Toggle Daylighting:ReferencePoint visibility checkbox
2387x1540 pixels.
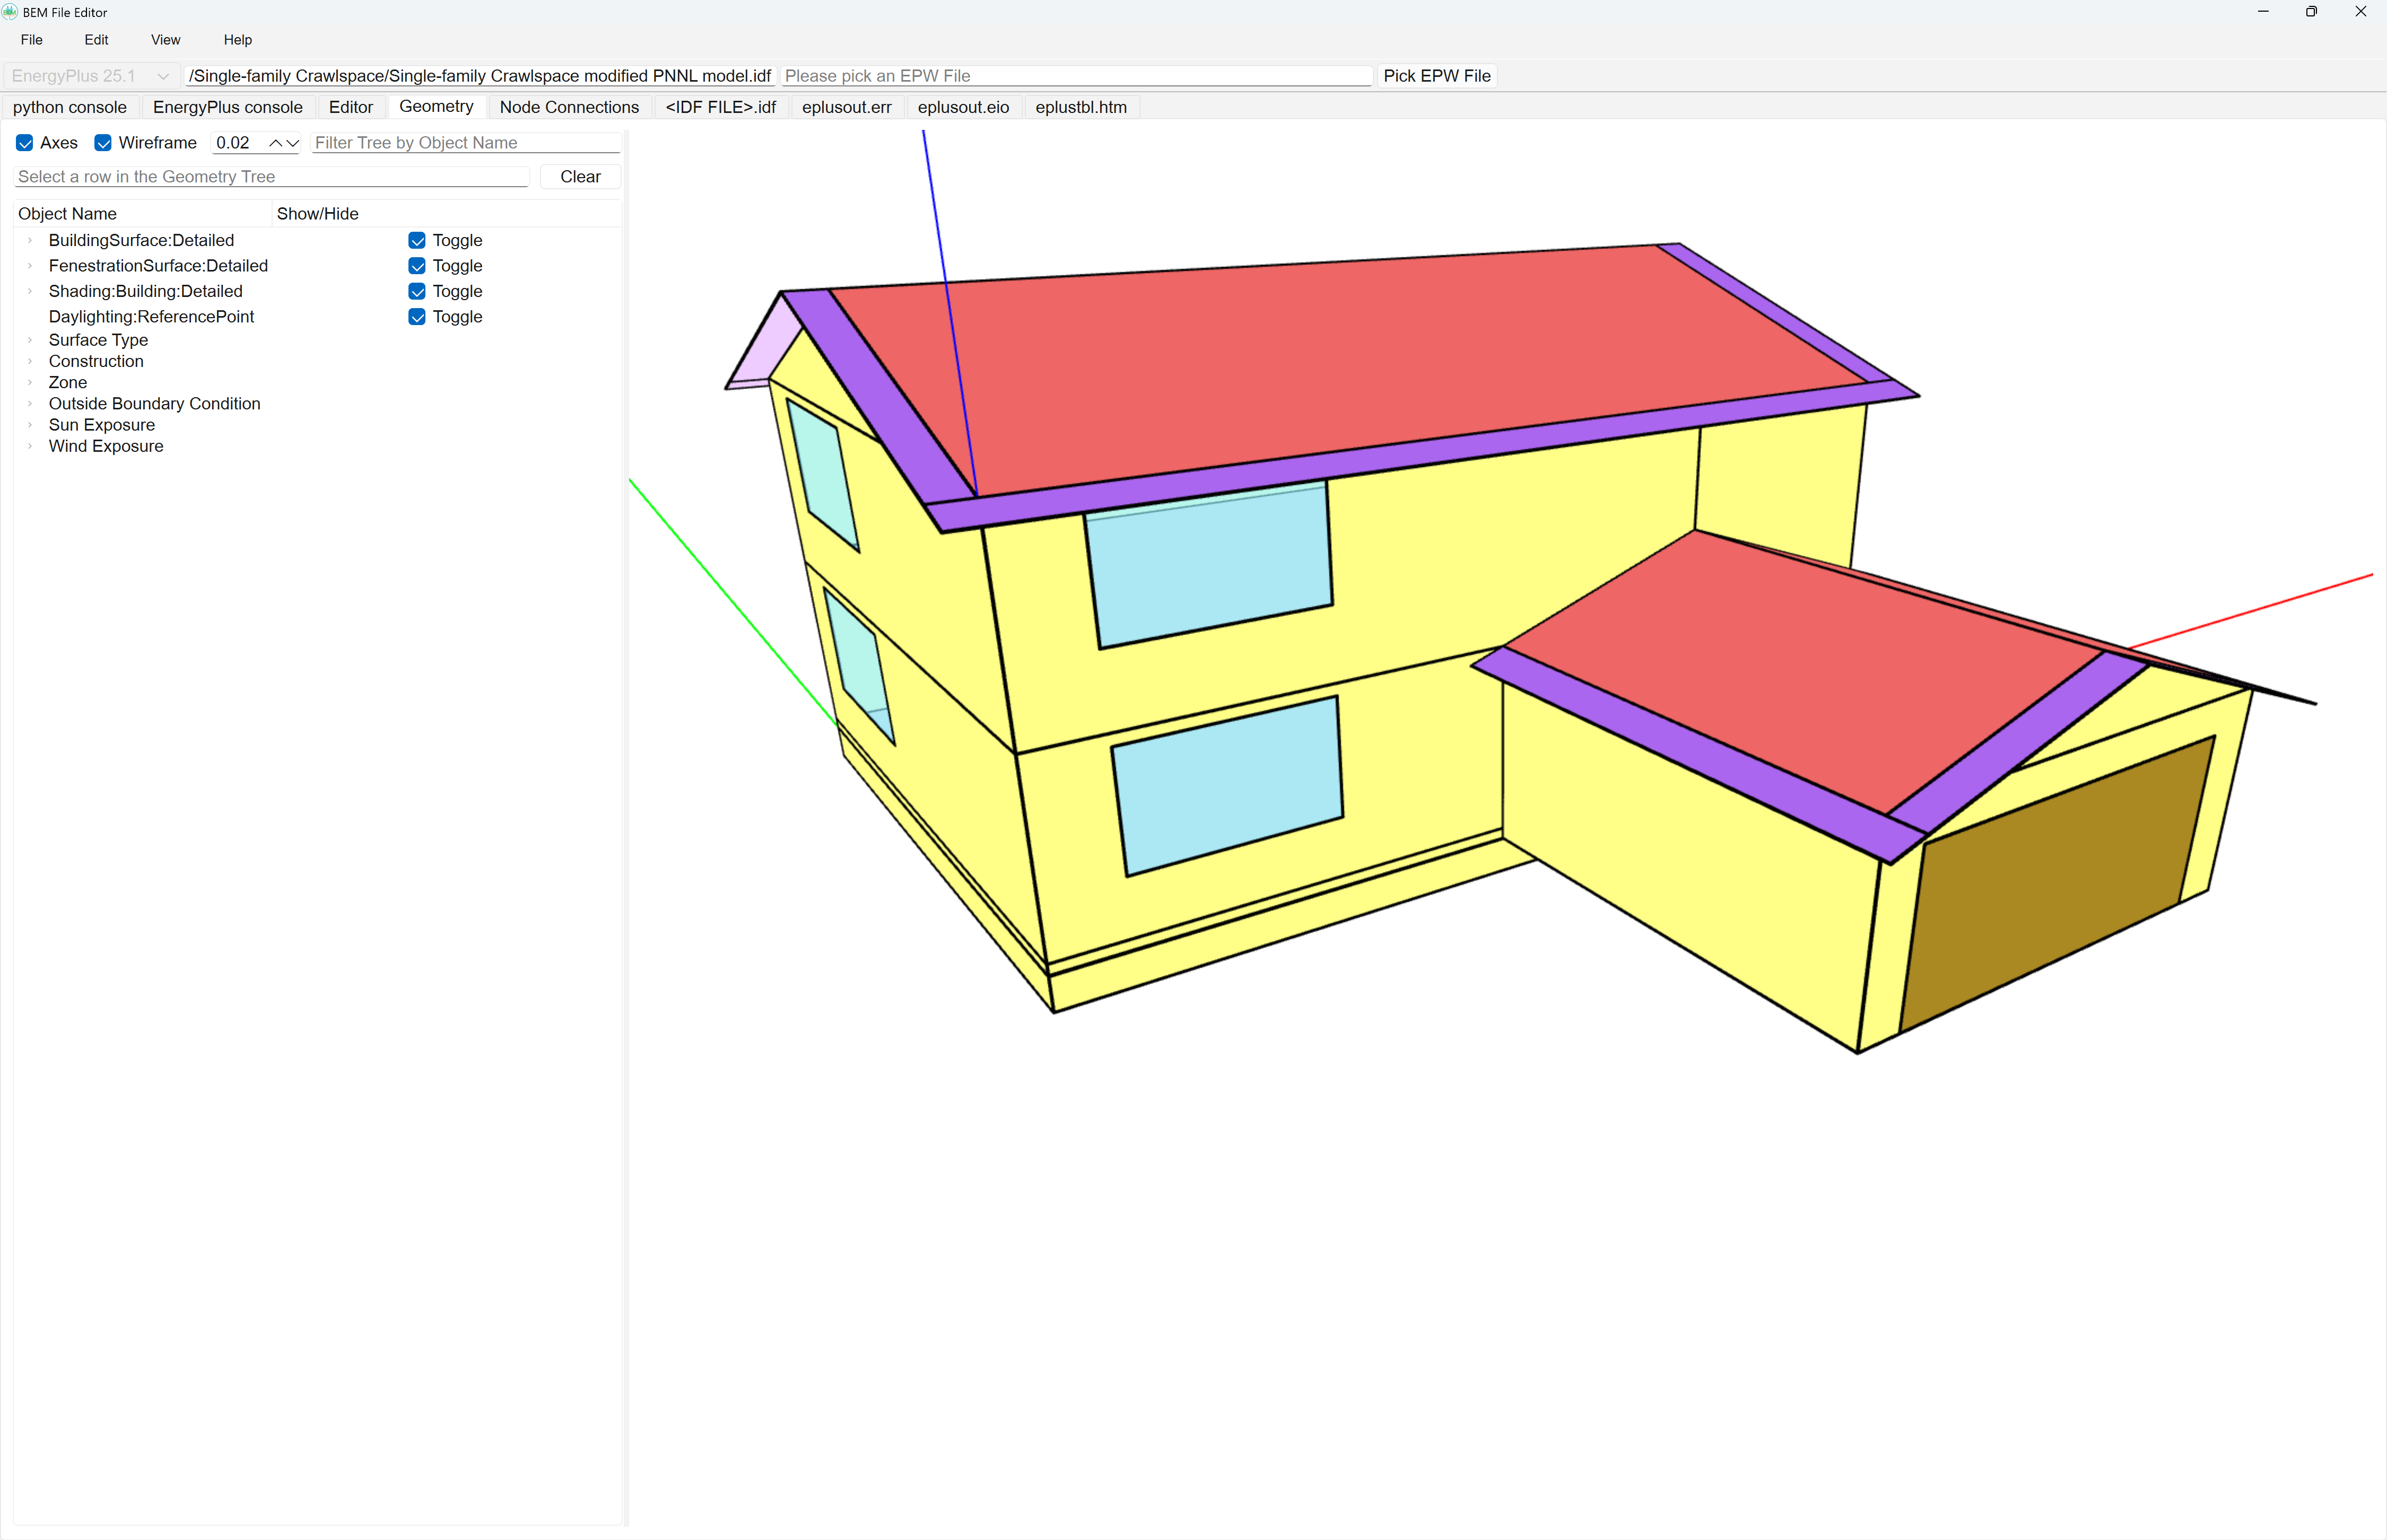point(417,317)
